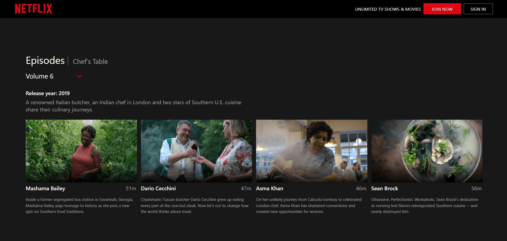The width and height of the screenshot is (507, 241).
Task: Click the UNLIMITED TV SHOWS & MOVIES text
Action: point(388,9)
